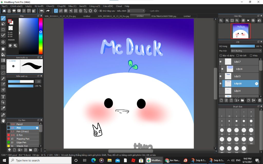Open Microsoft Edge from taskbar
263x164 pixels.
coord(93,160)
